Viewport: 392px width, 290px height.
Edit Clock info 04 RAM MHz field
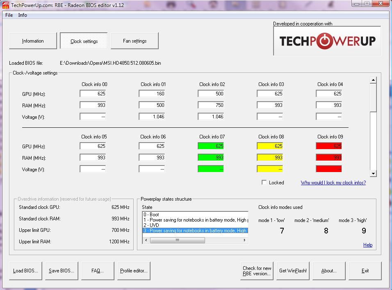(x=329, y=105)
